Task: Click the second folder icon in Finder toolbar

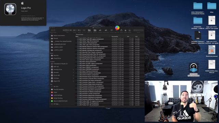Action: [x=95, y=30]
